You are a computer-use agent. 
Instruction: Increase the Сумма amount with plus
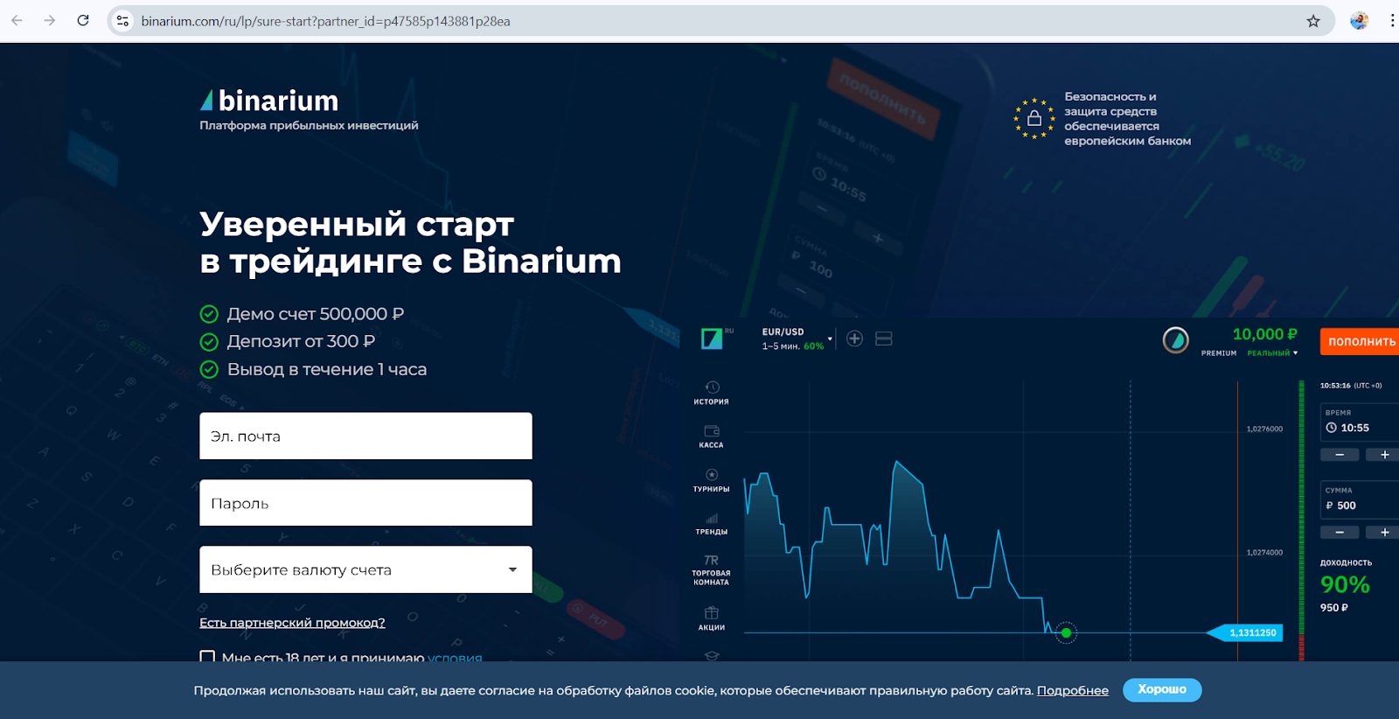click(1384, 532)
